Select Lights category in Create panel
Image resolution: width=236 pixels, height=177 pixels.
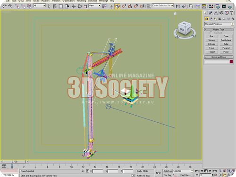pos(215,19)
